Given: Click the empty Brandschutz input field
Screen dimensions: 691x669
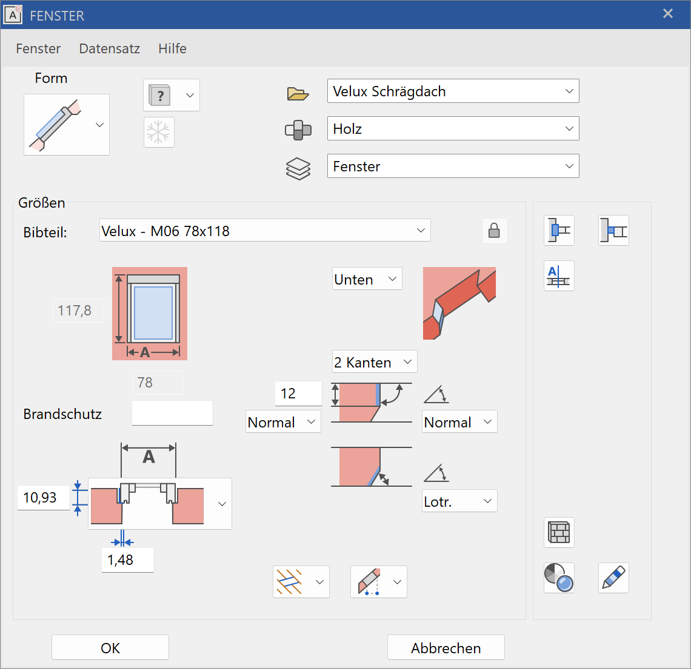Looking at the screenshot, I should coord(172,413).
